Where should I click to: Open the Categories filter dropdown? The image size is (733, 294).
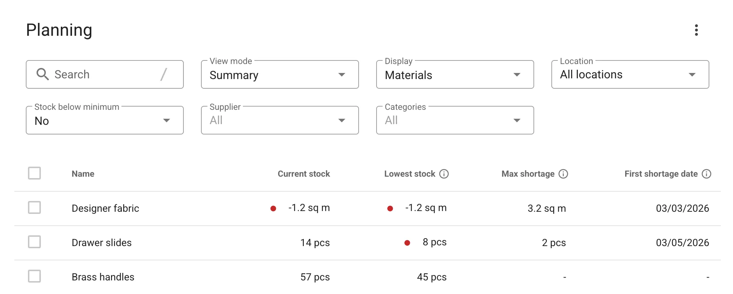517,120
